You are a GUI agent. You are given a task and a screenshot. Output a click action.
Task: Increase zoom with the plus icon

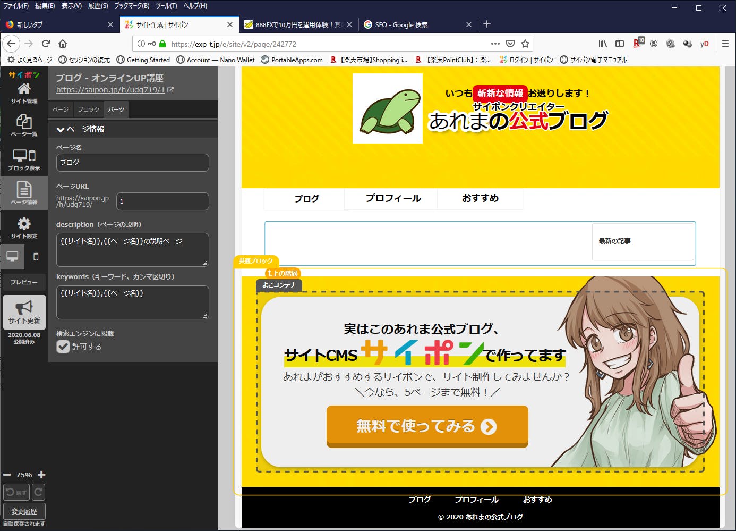point(41,475)
